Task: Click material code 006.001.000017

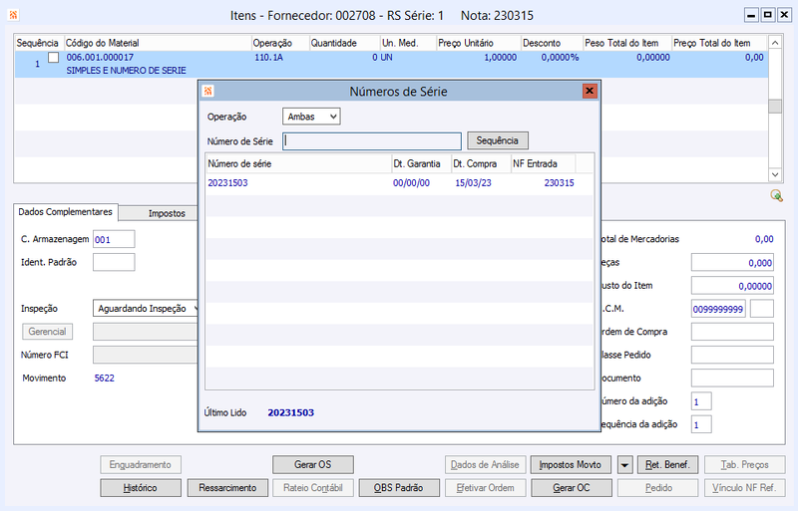Action: tap(101, 58)
